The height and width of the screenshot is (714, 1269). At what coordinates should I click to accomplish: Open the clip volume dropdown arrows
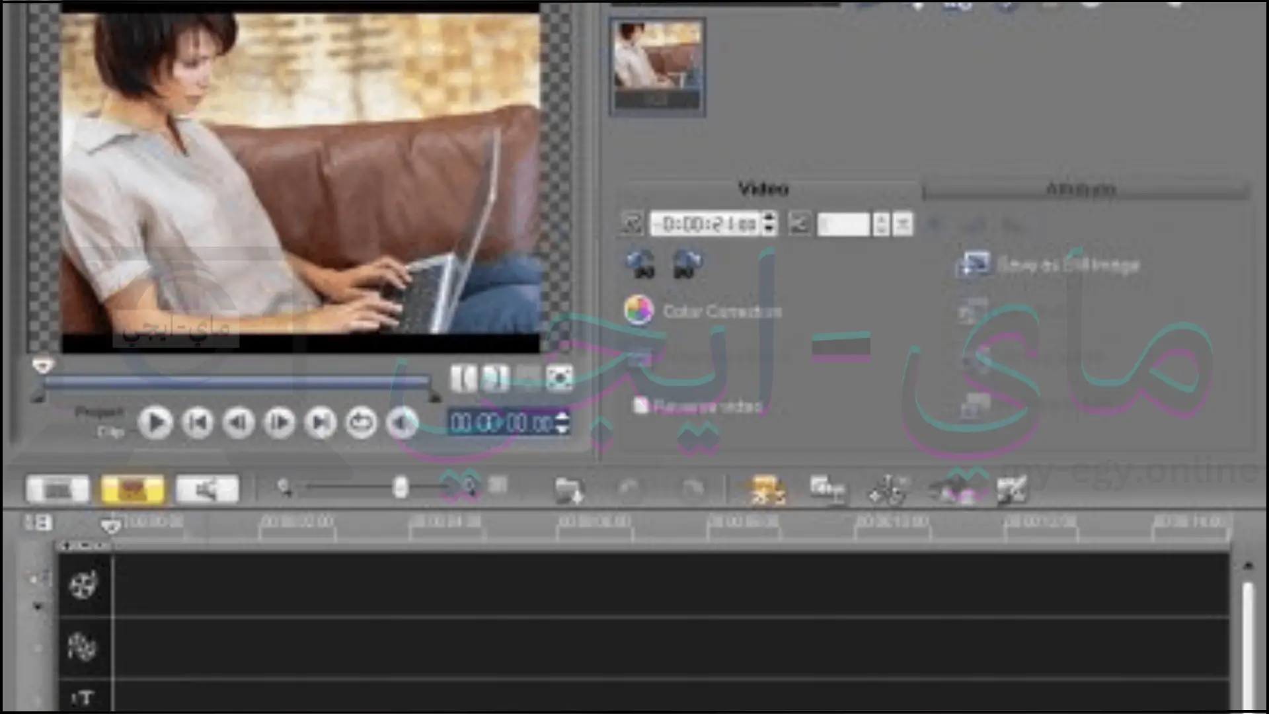(x=880, y=224)
